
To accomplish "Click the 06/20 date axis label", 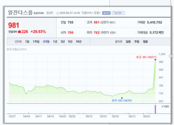I will click(x=146, y=116).
